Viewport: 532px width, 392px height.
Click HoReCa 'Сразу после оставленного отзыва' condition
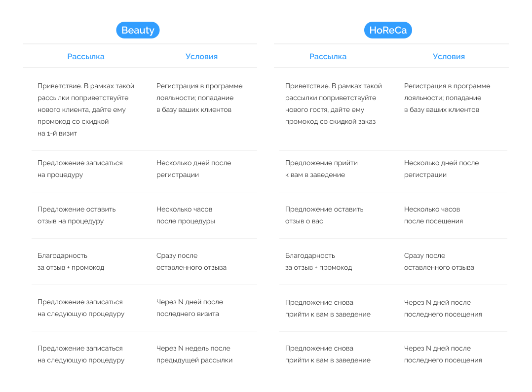point(439,261)
